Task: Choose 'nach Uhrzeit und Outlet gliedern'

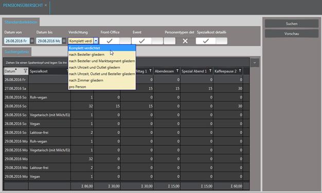Action: [102, 67]
